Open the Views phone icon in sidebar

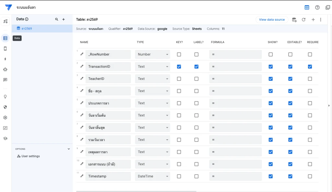5,49
